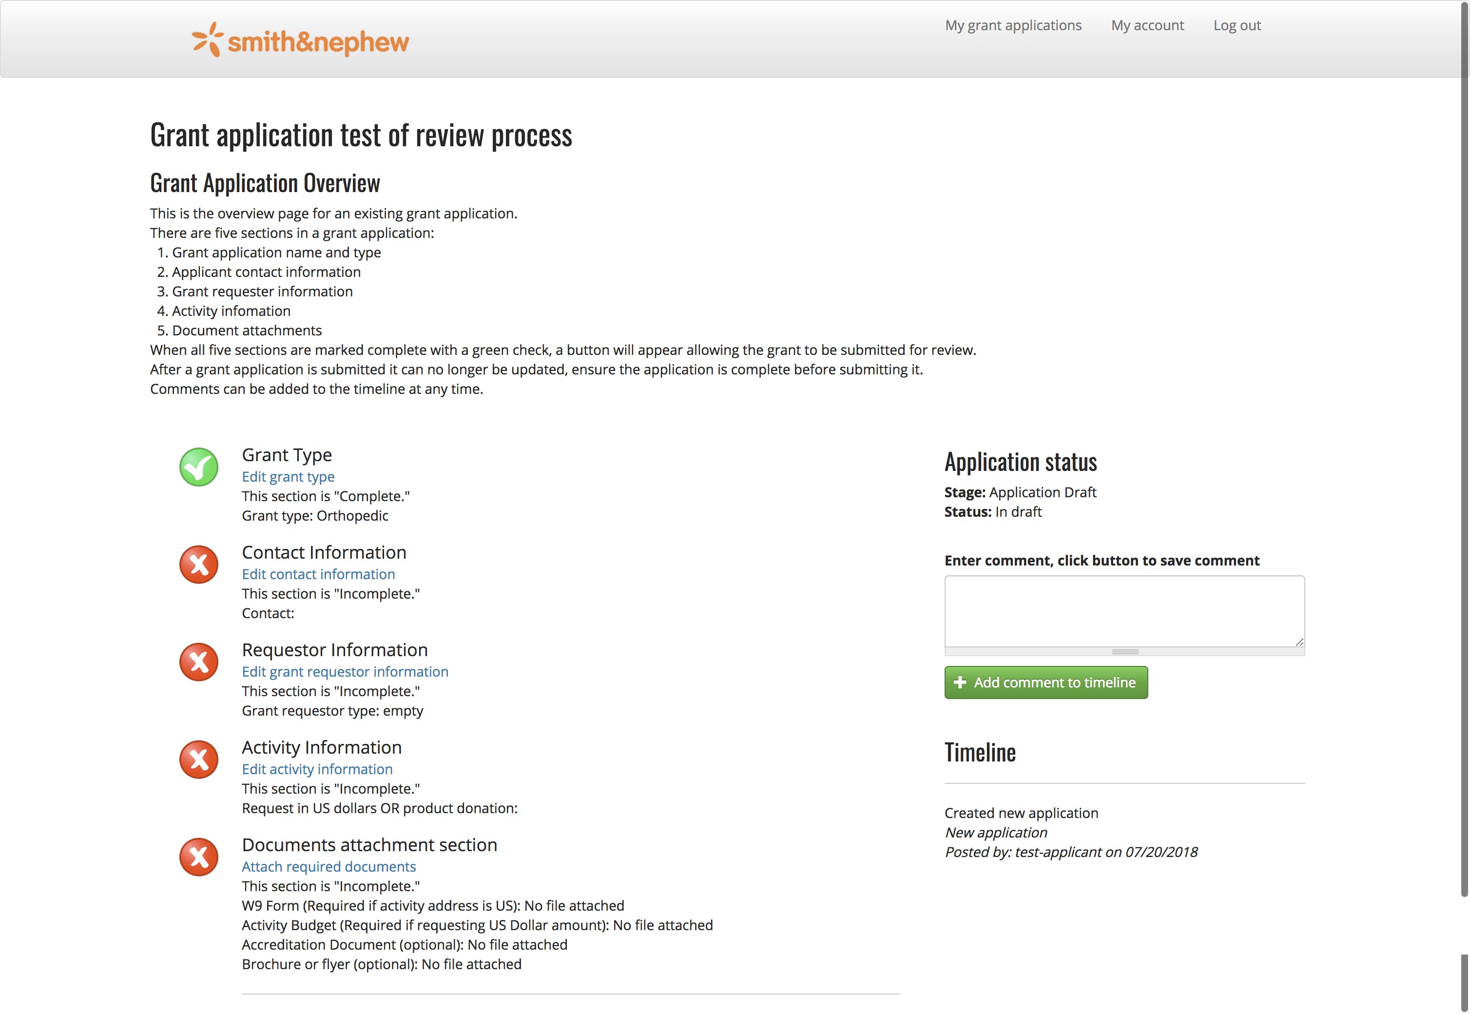
Task: Click the page vertical scrollbar
Action: tap(1464, 445)
